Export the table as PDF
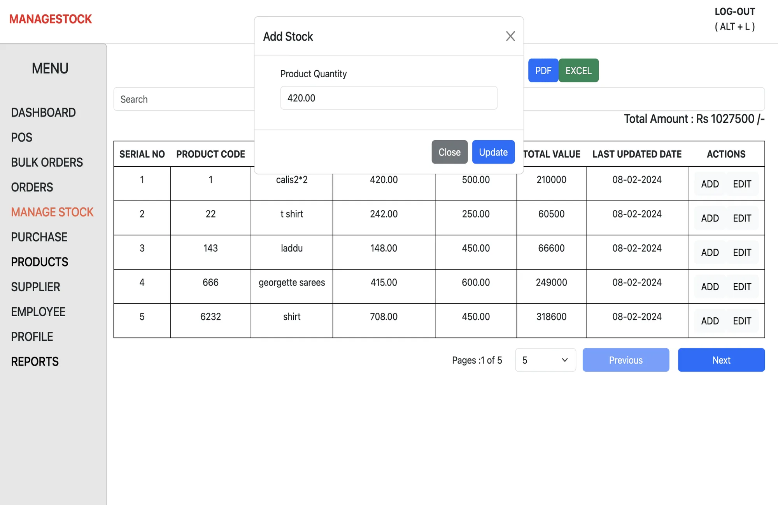The width and height of the screenshot is (778, 505). click(x=543, y=70)
